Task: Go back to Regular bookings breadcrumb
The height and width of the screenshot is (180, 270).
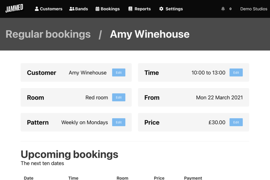Action: point(48,34)
